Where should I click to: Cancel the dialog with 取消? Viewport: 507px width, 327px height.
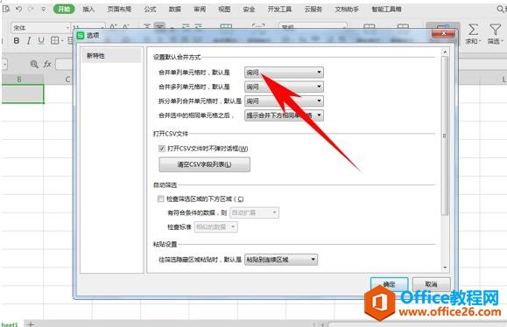coord(432,284)
